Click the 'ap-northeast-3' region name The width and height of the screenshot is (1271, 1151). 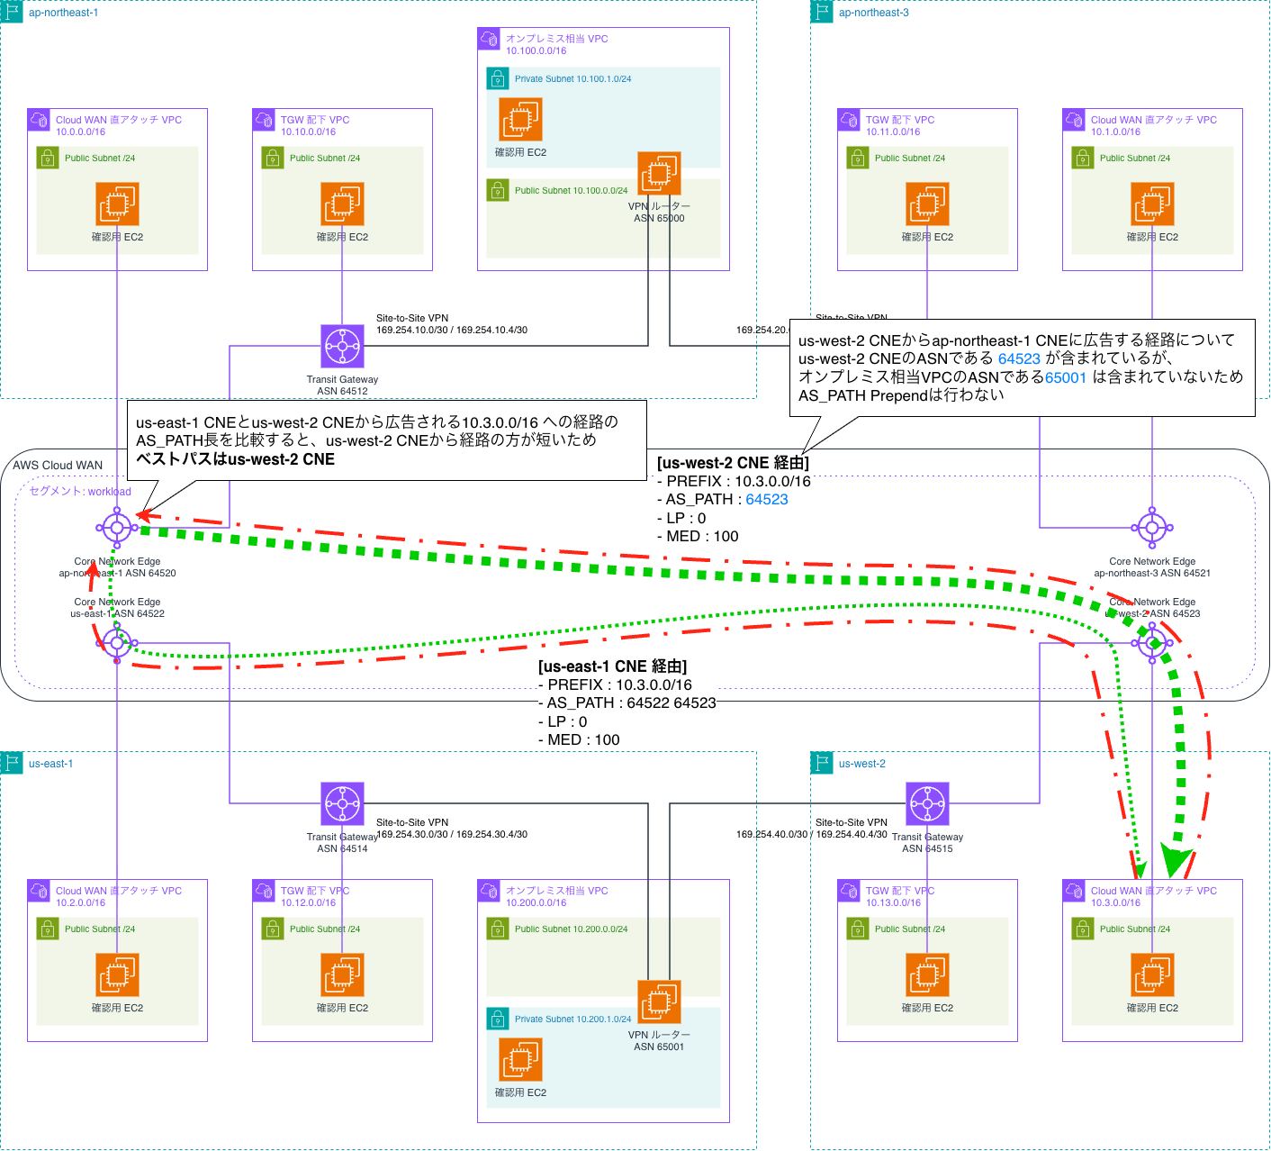point(874,13)
